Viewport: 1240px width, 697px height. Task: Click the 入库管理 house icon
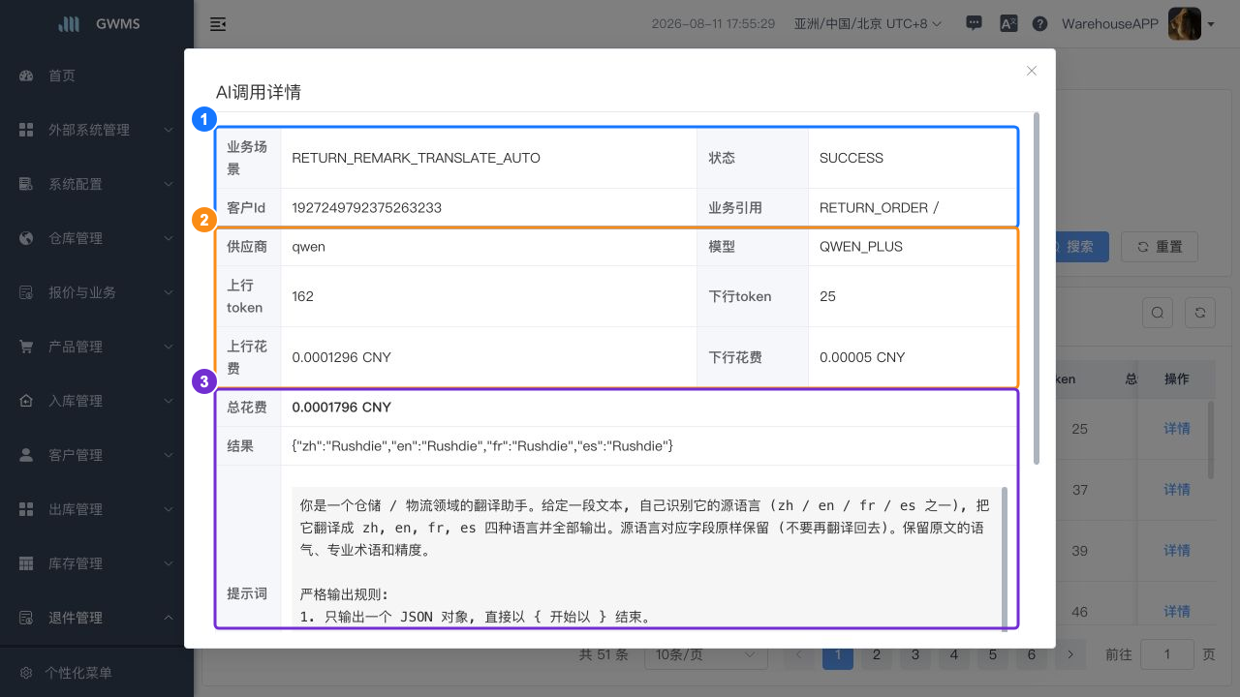tap(26, 401)
